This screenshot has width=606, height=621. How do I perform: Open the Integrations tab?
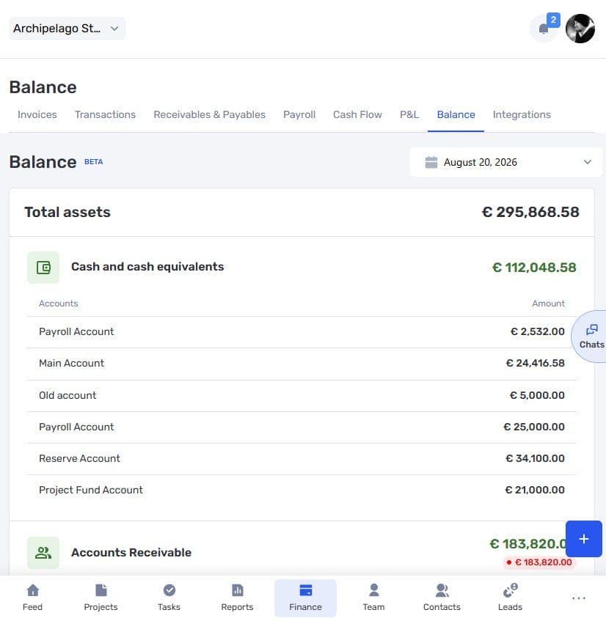tap(522, 114)
